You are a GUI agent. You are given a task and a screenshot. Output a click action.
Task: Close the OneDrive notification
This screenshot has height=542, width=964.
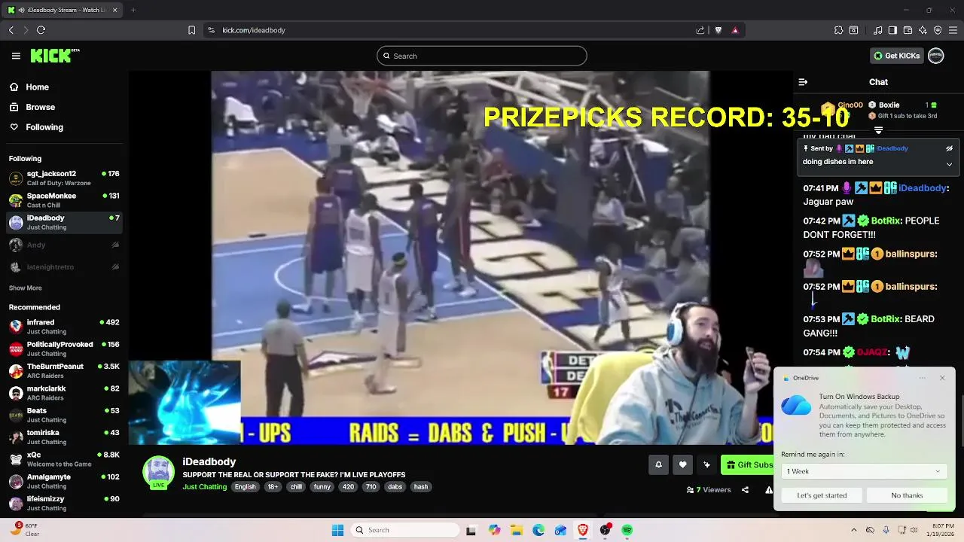942,378
